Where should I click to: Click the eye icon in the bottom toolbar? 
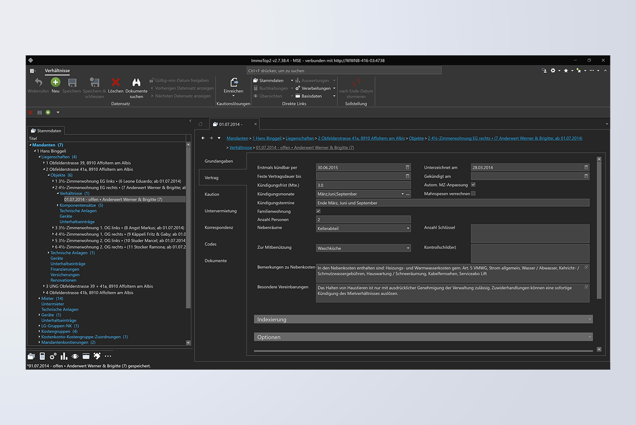[75, 356]
